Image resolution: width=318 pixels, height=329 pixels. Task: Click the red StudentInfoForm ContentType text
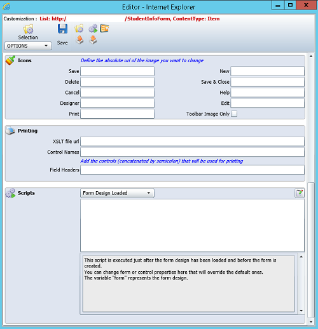pos(172,18)
